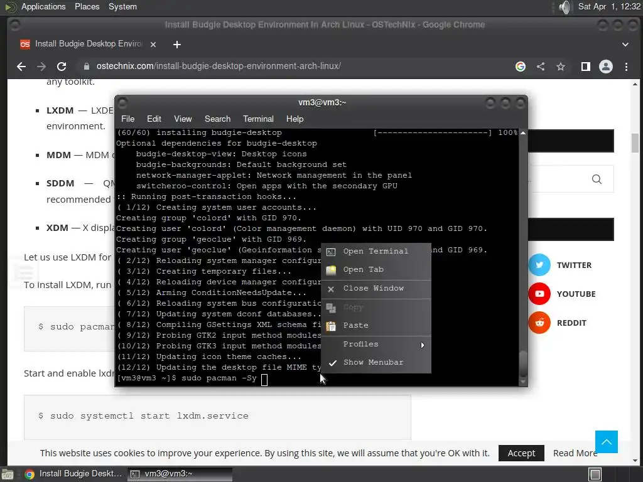Bookmark this page with the star icon
Image resolution: width=643 pixels, height=482 pixels.
561,67
